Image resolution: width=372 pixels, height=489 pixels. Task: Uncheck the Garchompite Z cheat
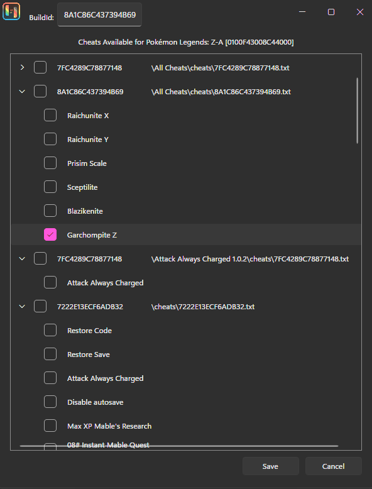coord(50,234)
